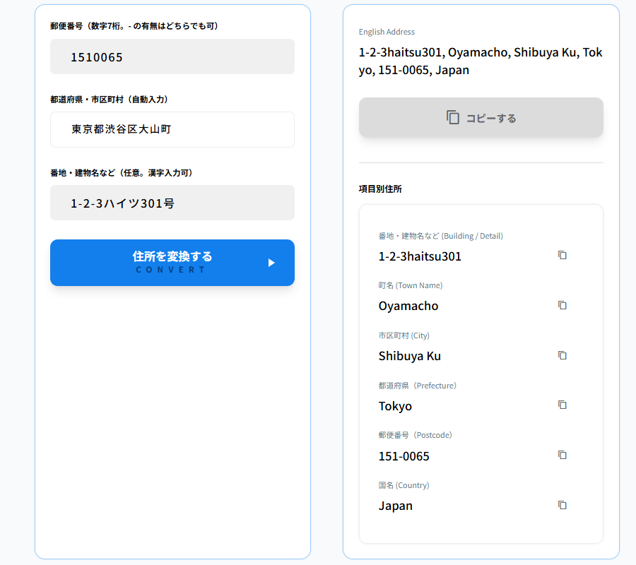Focus the postal code field containing 1510065
Image resolution: width=636 pixels, height=565 pixels.
point(172,56)
